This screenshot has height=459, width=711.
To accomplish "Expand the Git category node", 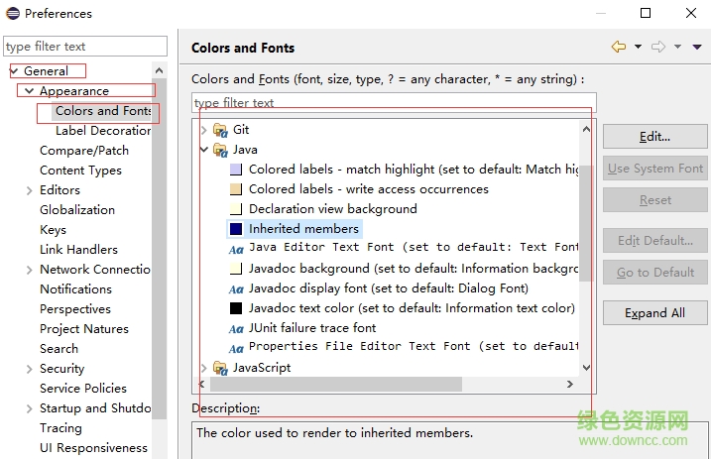I will (x=204, y=130).
